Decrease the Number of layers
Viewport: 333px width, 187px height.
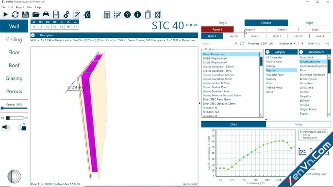pos(295,44)
